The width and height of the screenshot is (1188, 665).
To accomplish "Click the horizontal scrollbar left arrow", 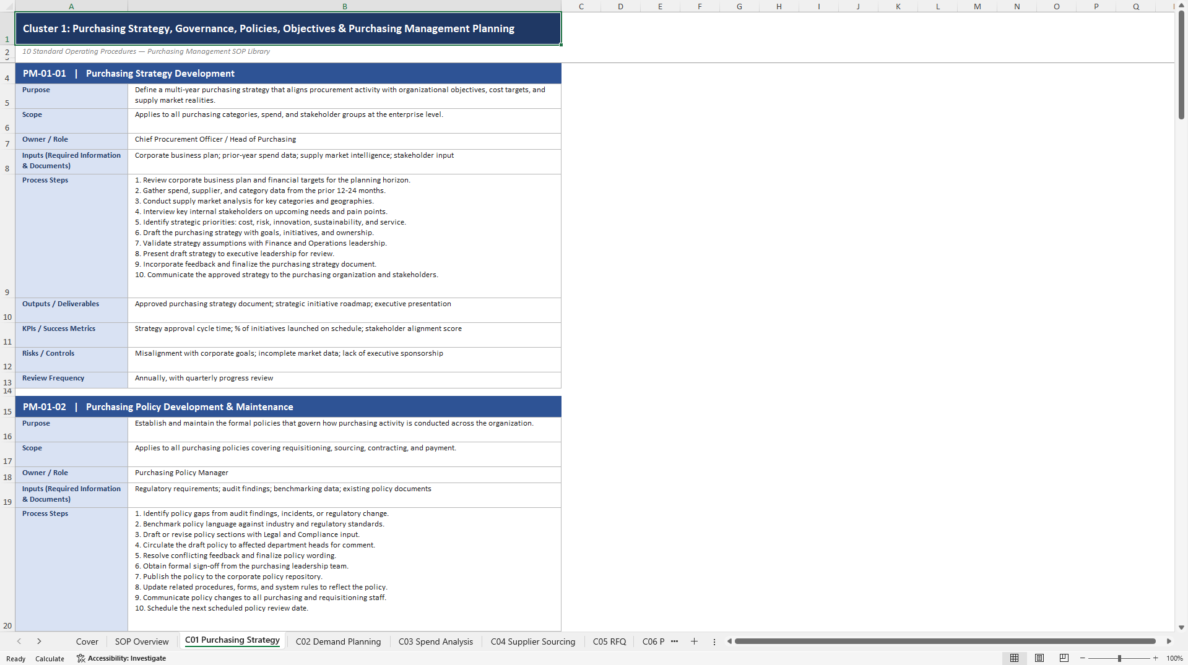I will tap(729, 641).
